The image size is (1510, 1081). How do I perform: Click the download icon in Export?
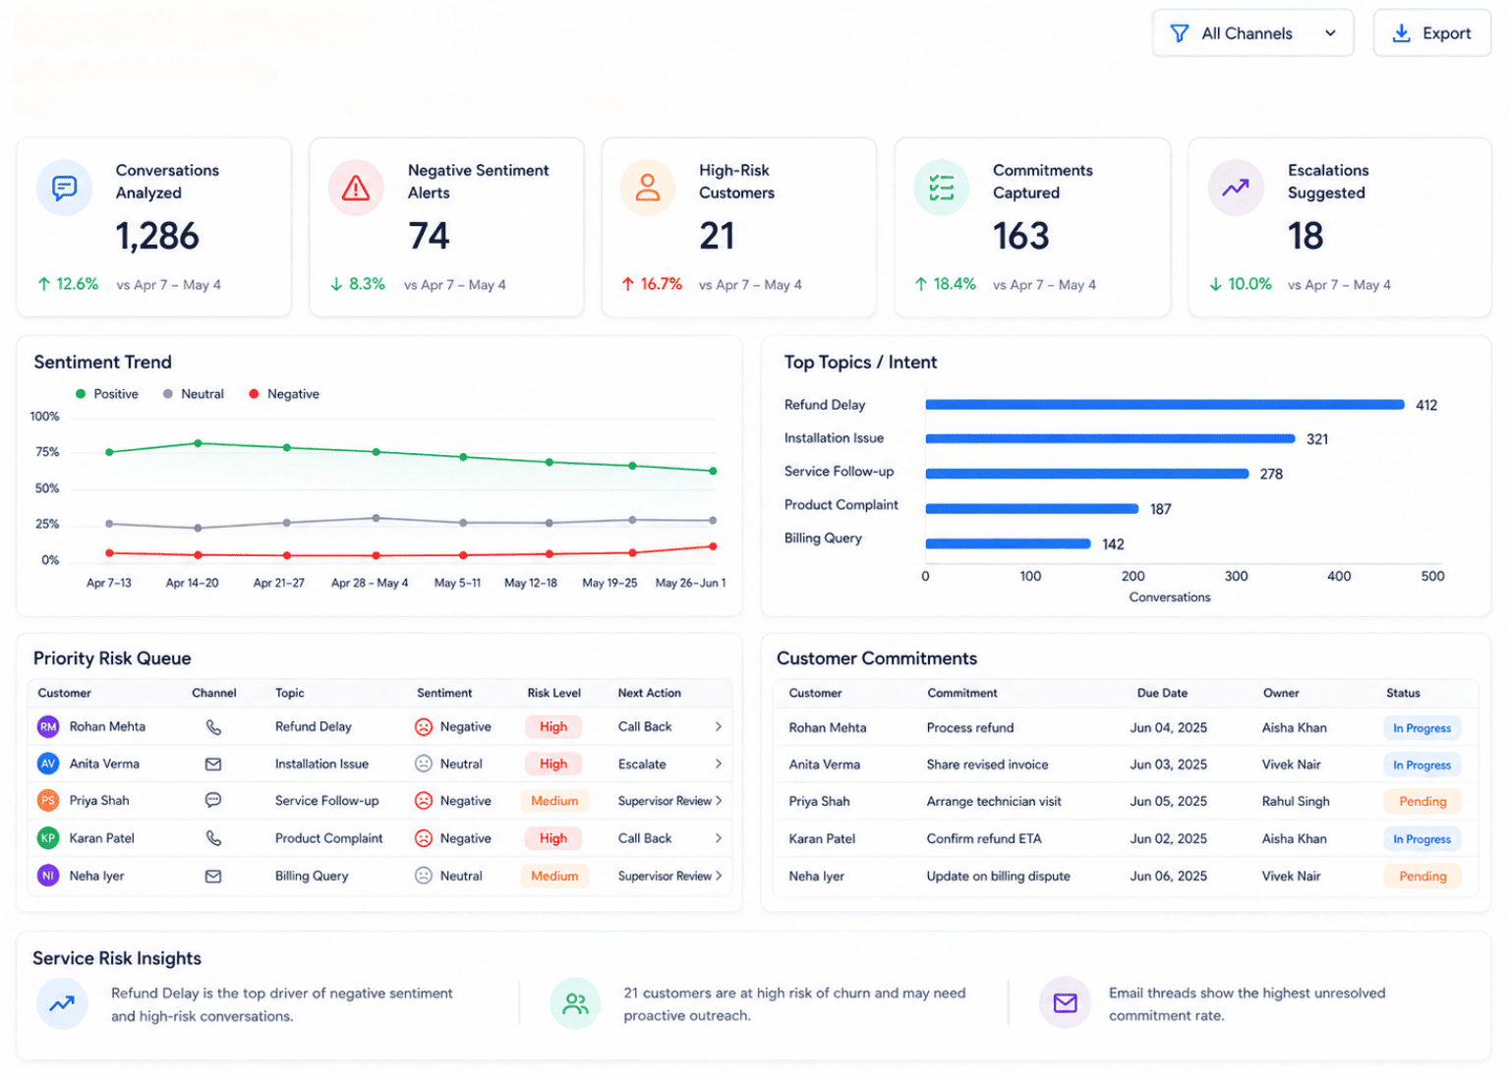pyautogui.click(x=1401, y=33)
